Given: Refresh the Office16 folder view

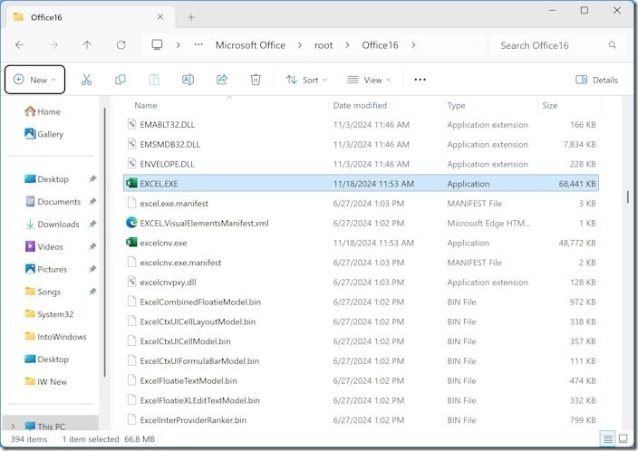Looking at the screenshot, I should point(121,45).
